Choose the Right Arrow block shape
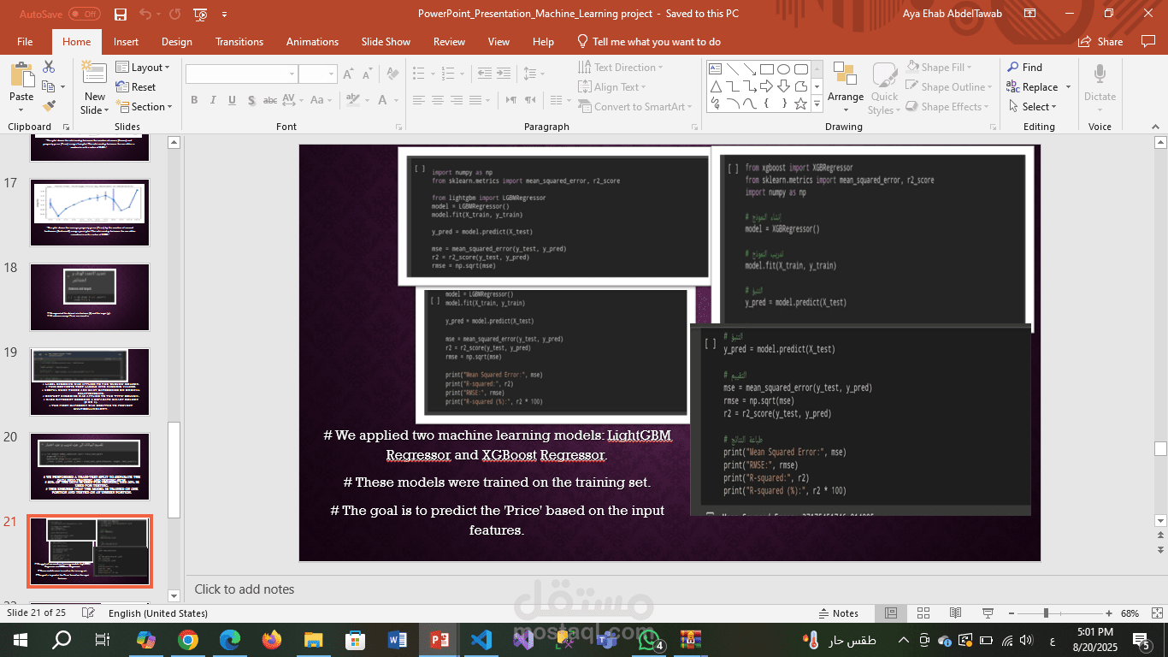 click(767, 86)
